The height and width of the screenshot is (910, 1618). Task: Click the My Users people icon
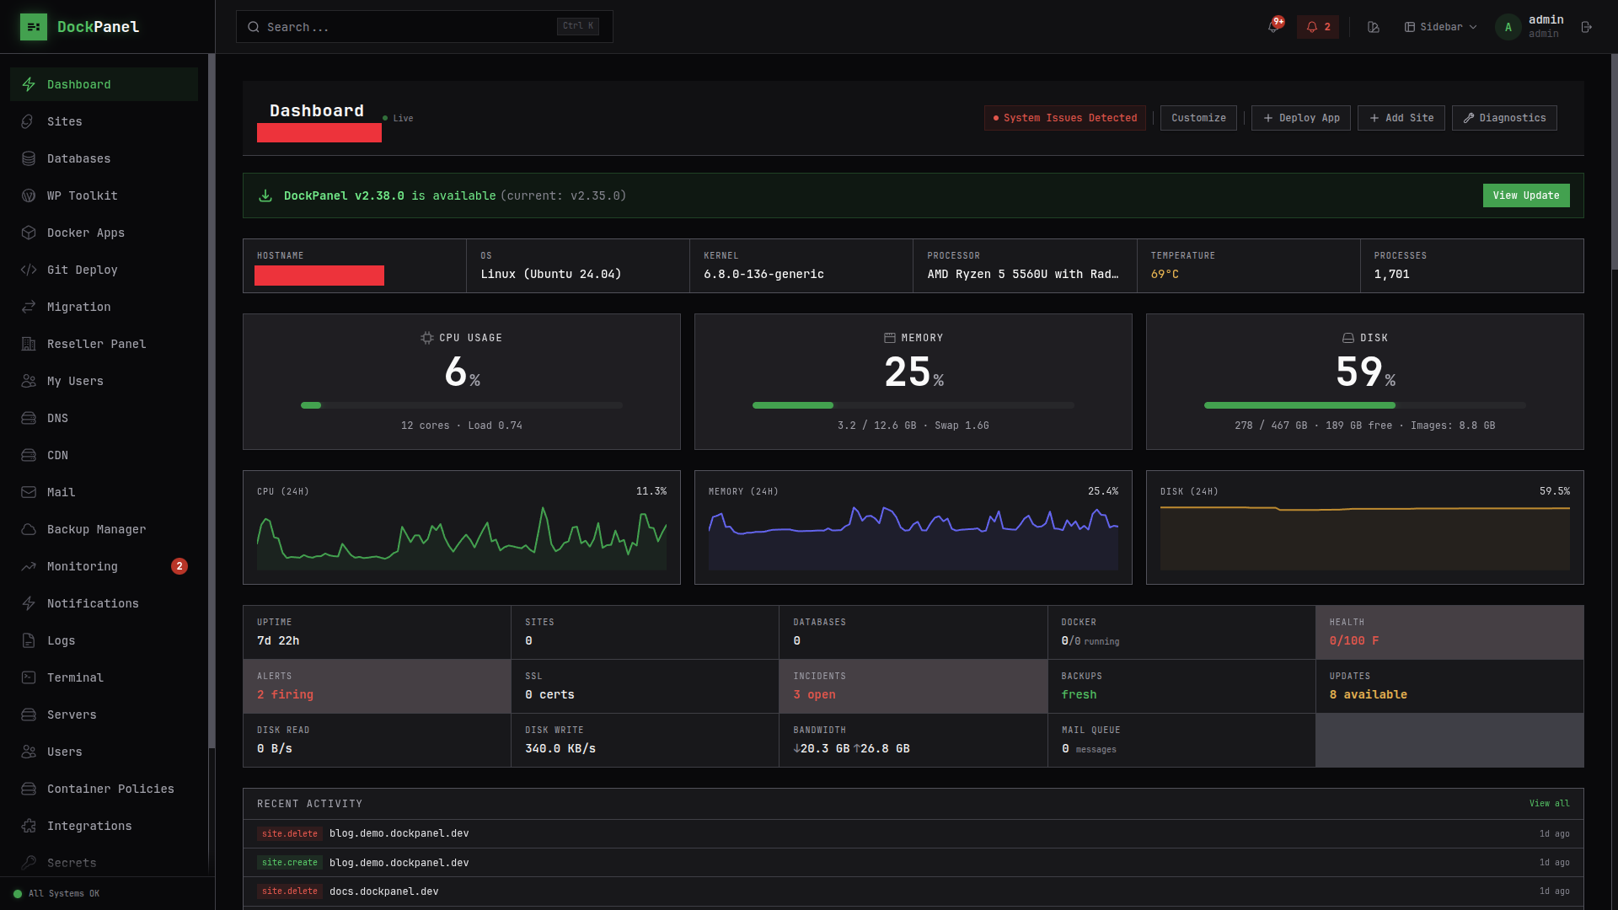click(29, 381)
